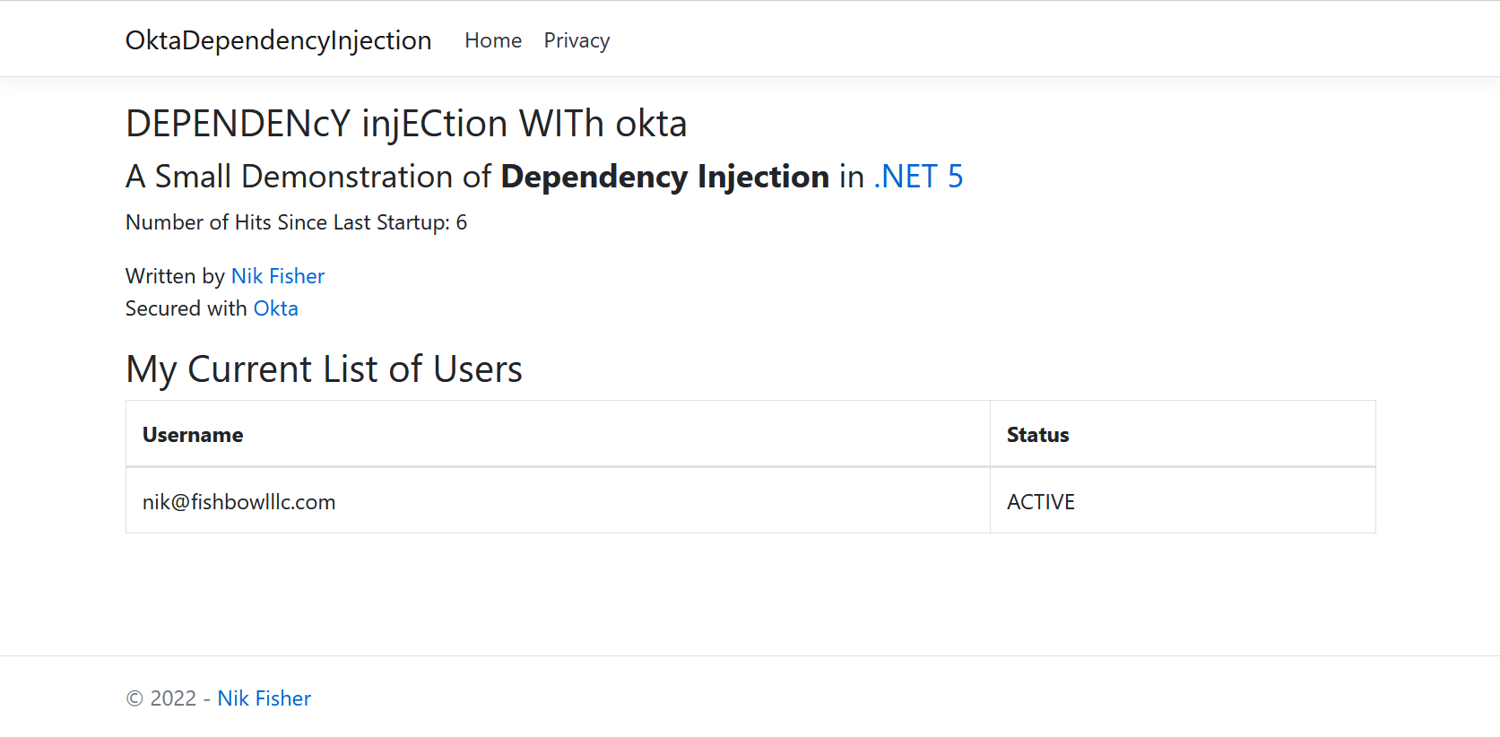Click the Written by label
The image size is (1500, 737).
(x=175, y=276)
